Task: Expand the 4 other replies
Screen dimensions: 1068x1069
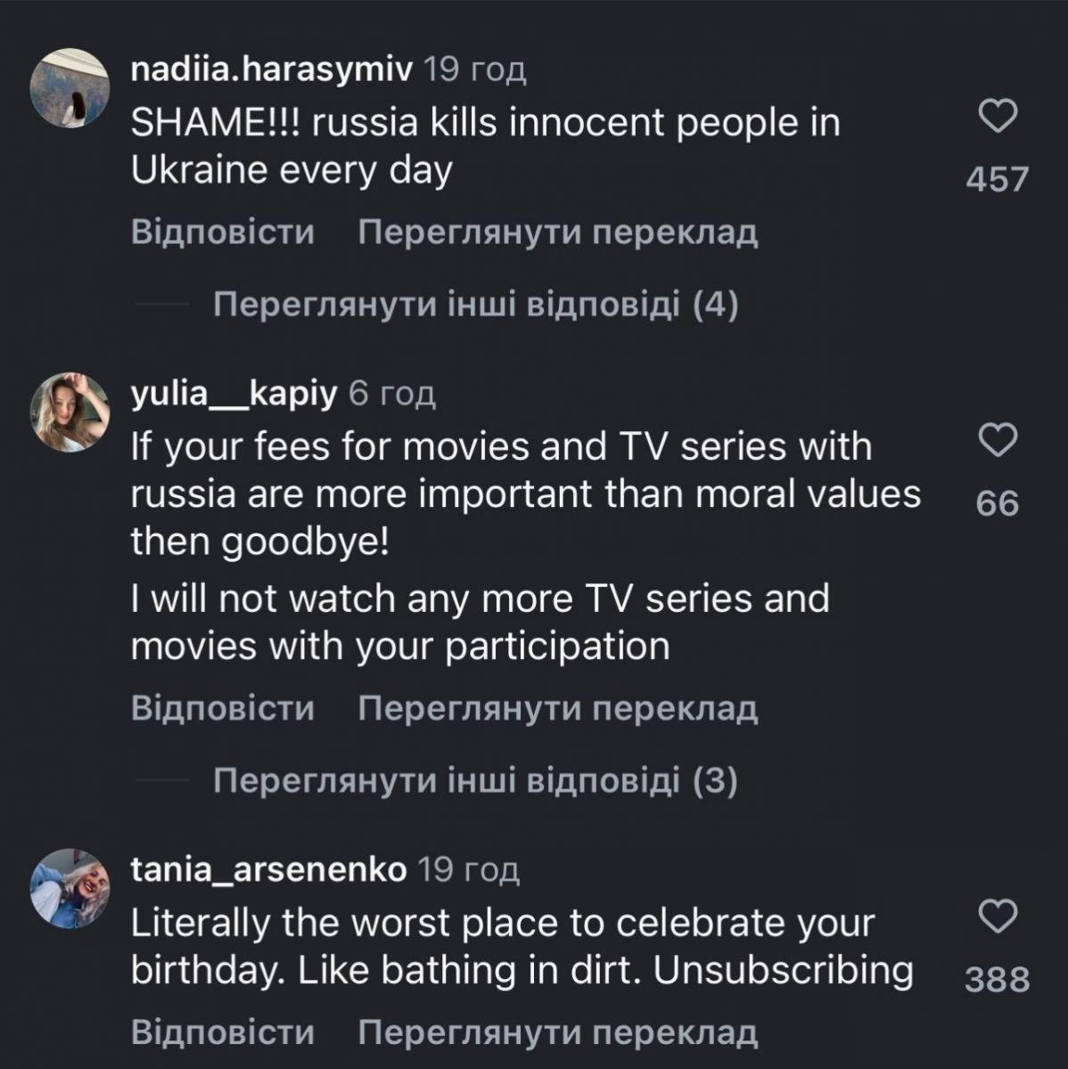Action: 476,306
